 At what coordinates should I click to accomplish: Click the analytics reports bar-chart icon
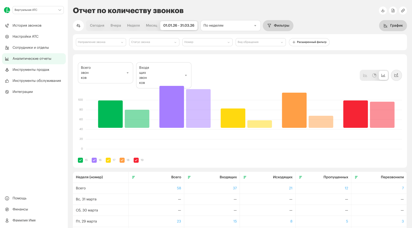[x=7, y=59]
